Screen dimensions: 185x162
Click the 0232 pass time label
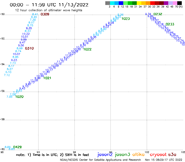[158, 14]
